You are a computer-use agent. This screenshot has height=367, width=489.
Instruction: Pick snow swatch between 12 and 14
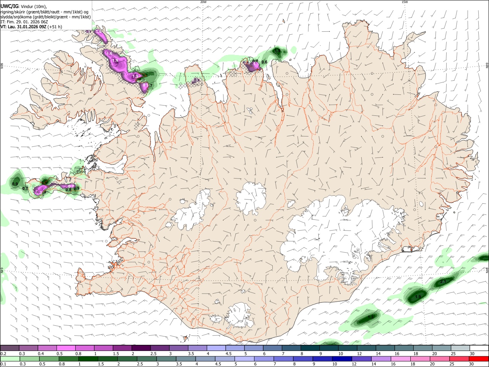(366, 348)
